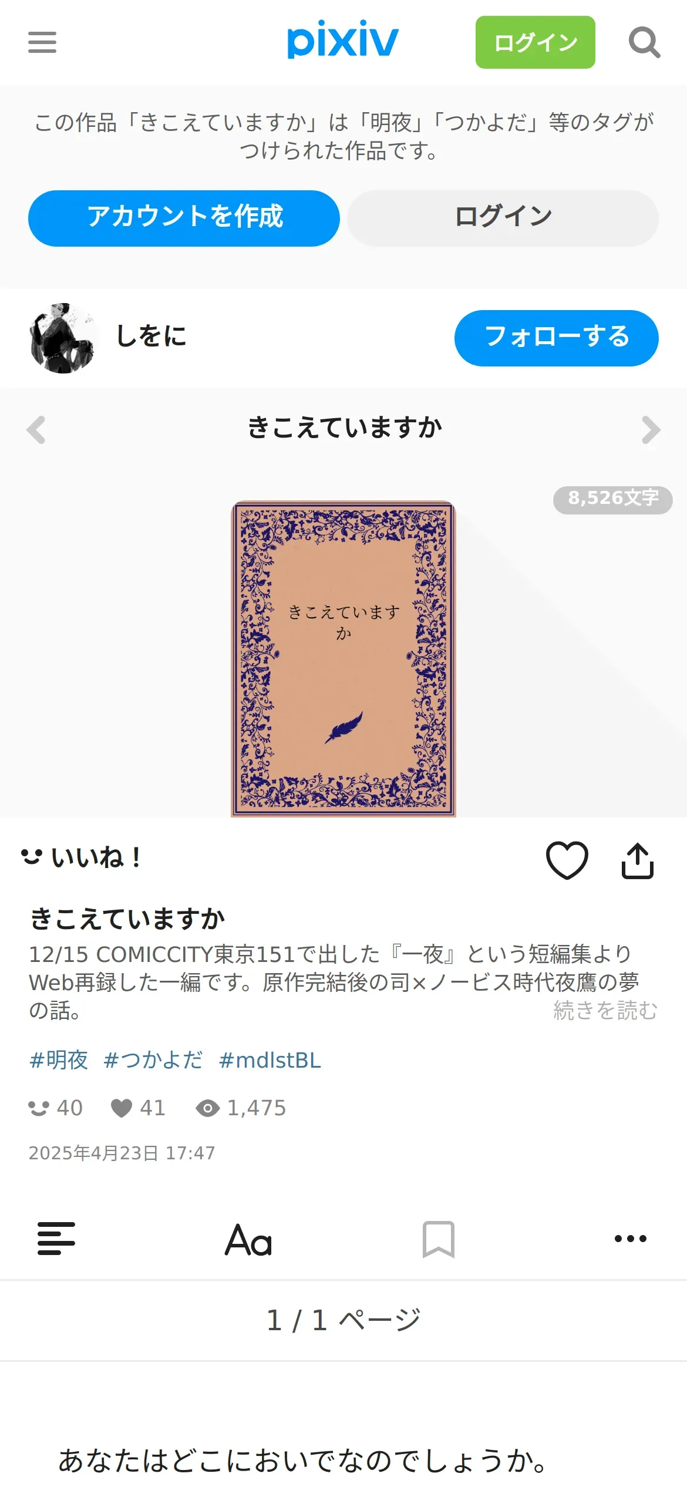Share the novel via share icon

click(638, 860)
